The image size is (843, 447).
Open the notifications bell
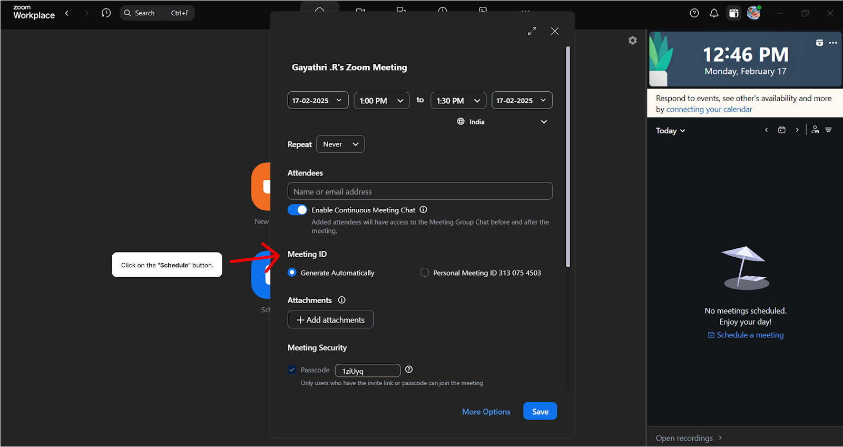(714, 13)
